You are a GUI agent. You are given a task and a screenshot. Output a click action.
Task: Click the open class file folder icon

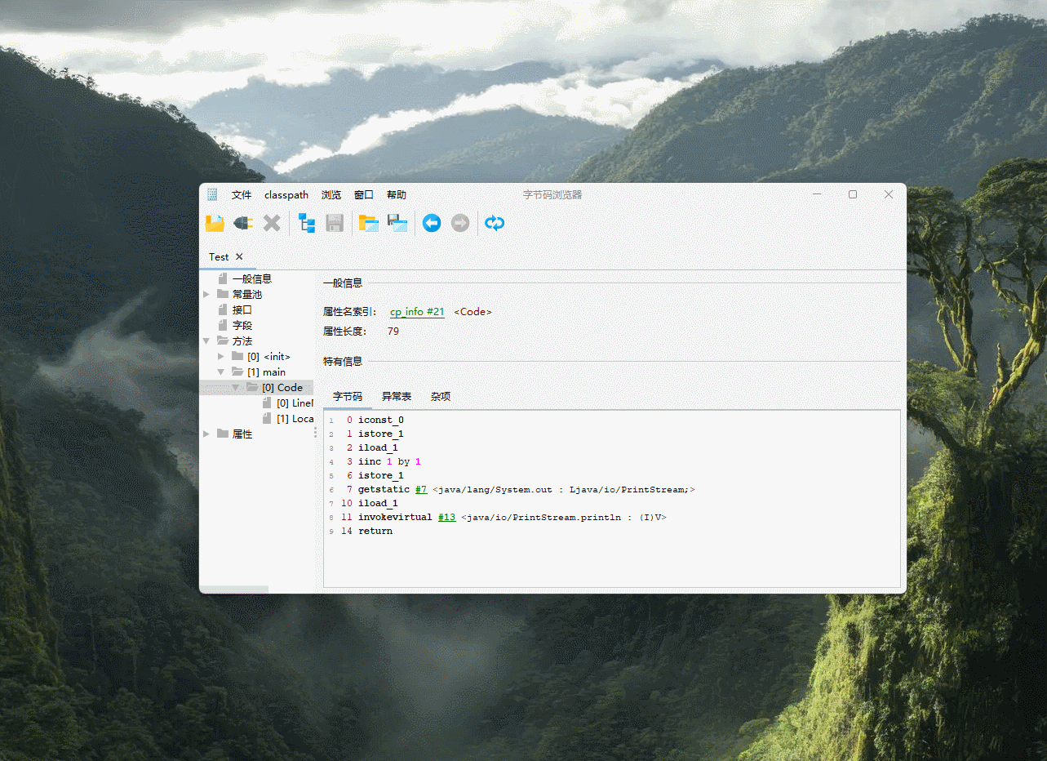click(215, 223)
